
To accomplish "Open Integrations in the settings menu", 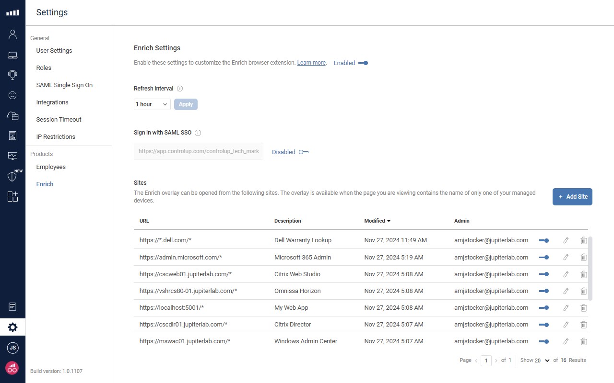I will (x=52, y=102).
